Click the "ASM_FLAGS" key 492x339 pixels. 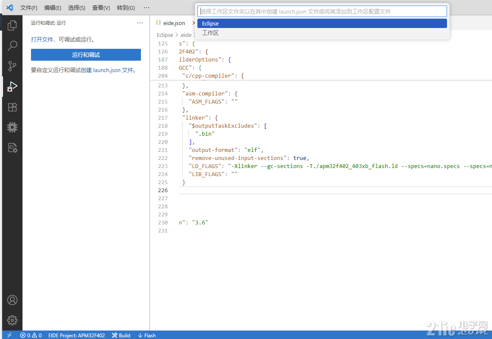pyautogui.click(x=207, y=101)
